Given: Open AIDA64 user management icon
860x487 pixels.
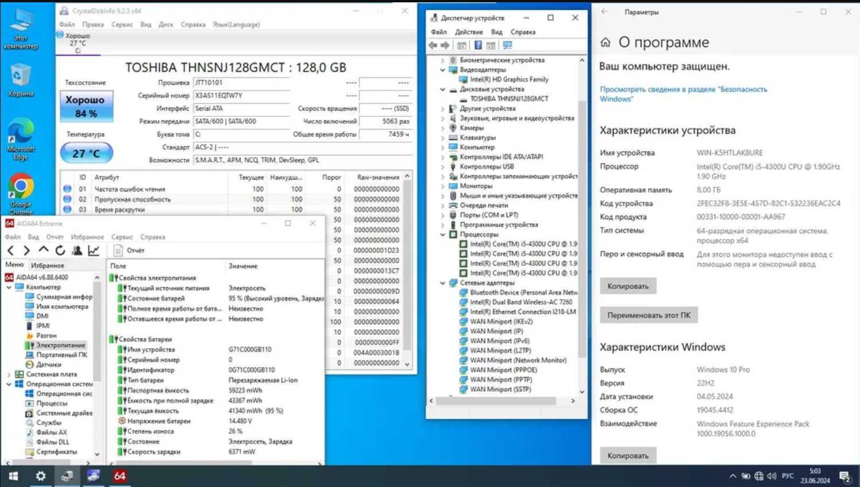Looking at the screenshot, I should coord(77,250).
